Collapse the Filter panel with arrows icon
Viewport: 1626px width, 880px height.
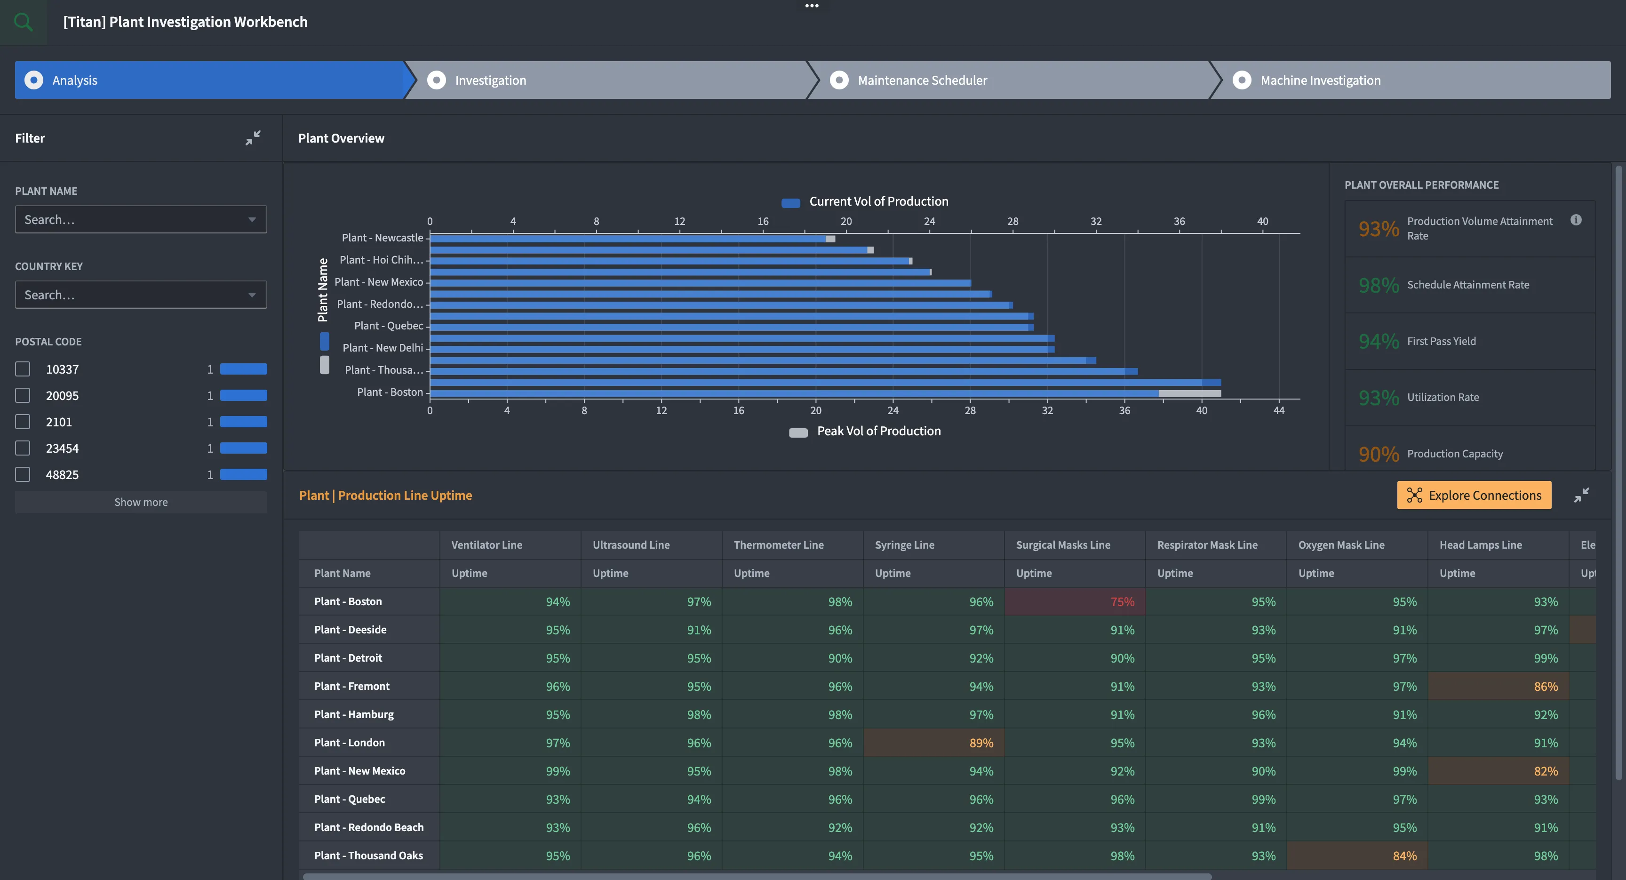[253, 137]
